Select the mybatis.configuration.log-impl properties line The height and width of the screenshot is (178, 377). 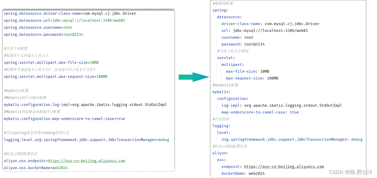coord(85,105)
